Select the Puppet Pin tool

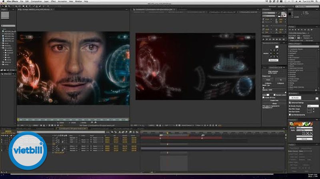[48, 6]
